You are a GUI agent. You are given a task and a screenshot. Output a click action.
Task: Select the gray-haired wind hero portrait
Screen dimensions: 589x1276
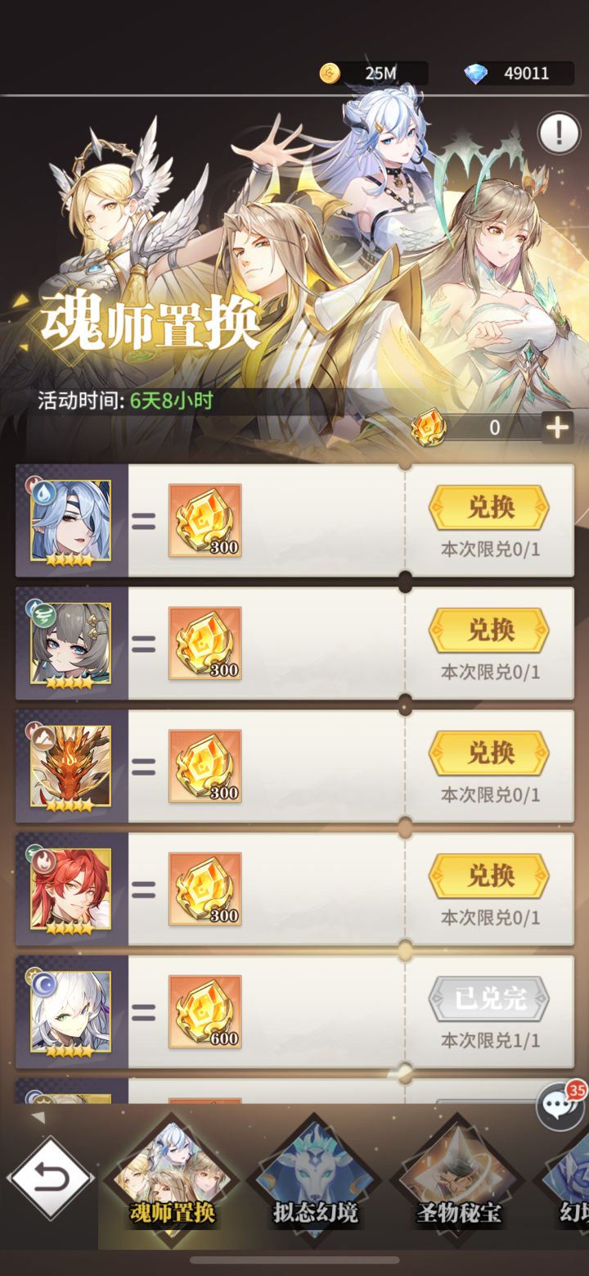coord(71,644)
